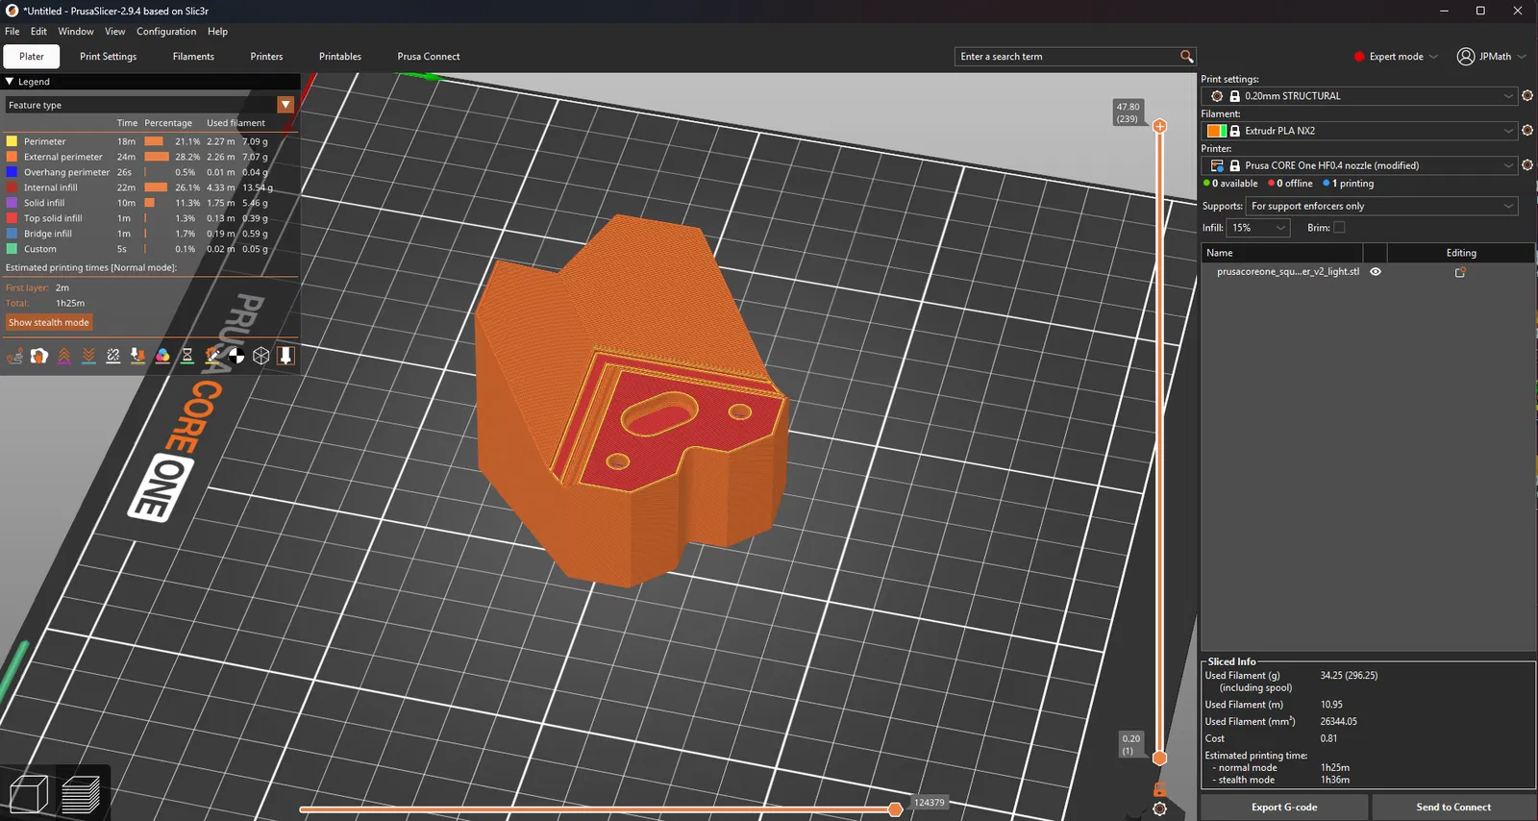Toggle Top solid infill color box in legend
The width and height of the screenshot is (1538, 821).
(12, 218)
